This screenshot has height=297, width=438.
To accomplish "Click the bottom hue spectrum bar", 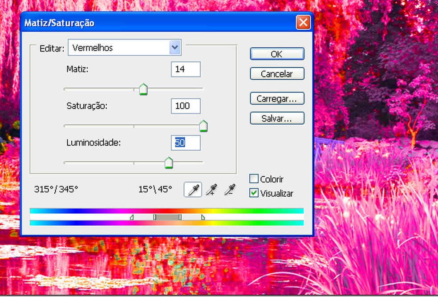I will [167, 223].
